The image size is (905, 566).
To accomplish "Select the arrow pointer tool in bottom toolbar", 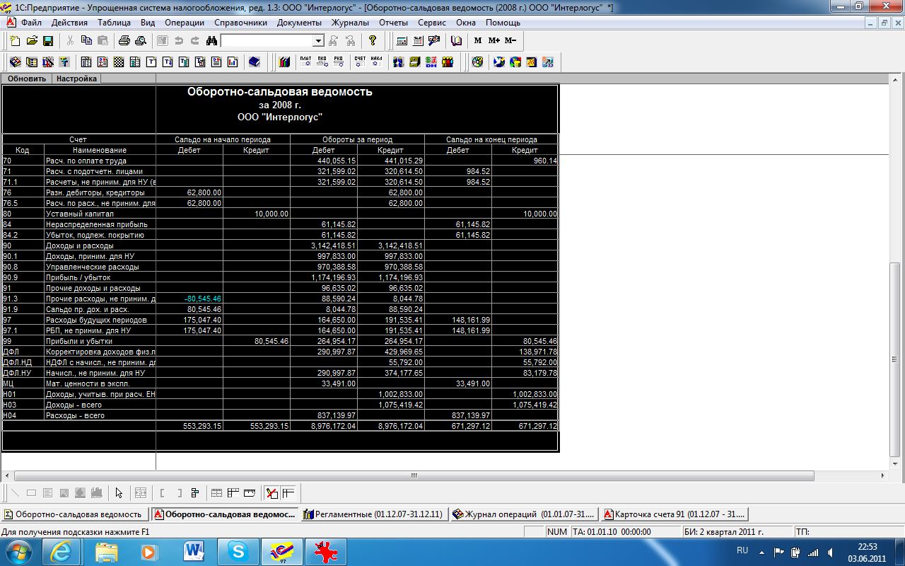I will [x=119, y=493].
